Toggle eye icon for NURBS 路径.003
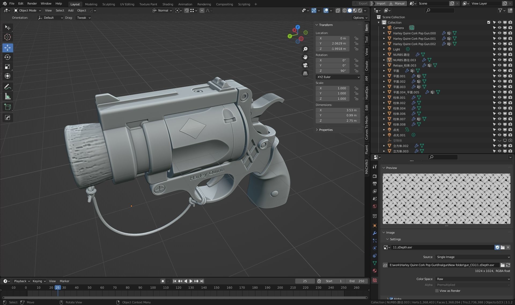This screenshot has height=305, width=515. pyautogui.click(x=499, y=60)
